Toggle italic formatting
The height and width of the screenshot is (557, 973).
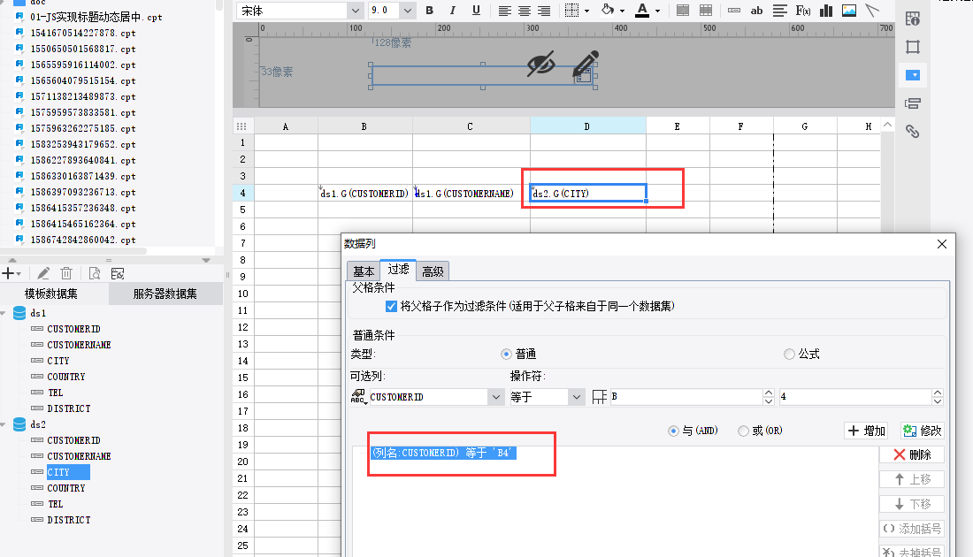452,10
